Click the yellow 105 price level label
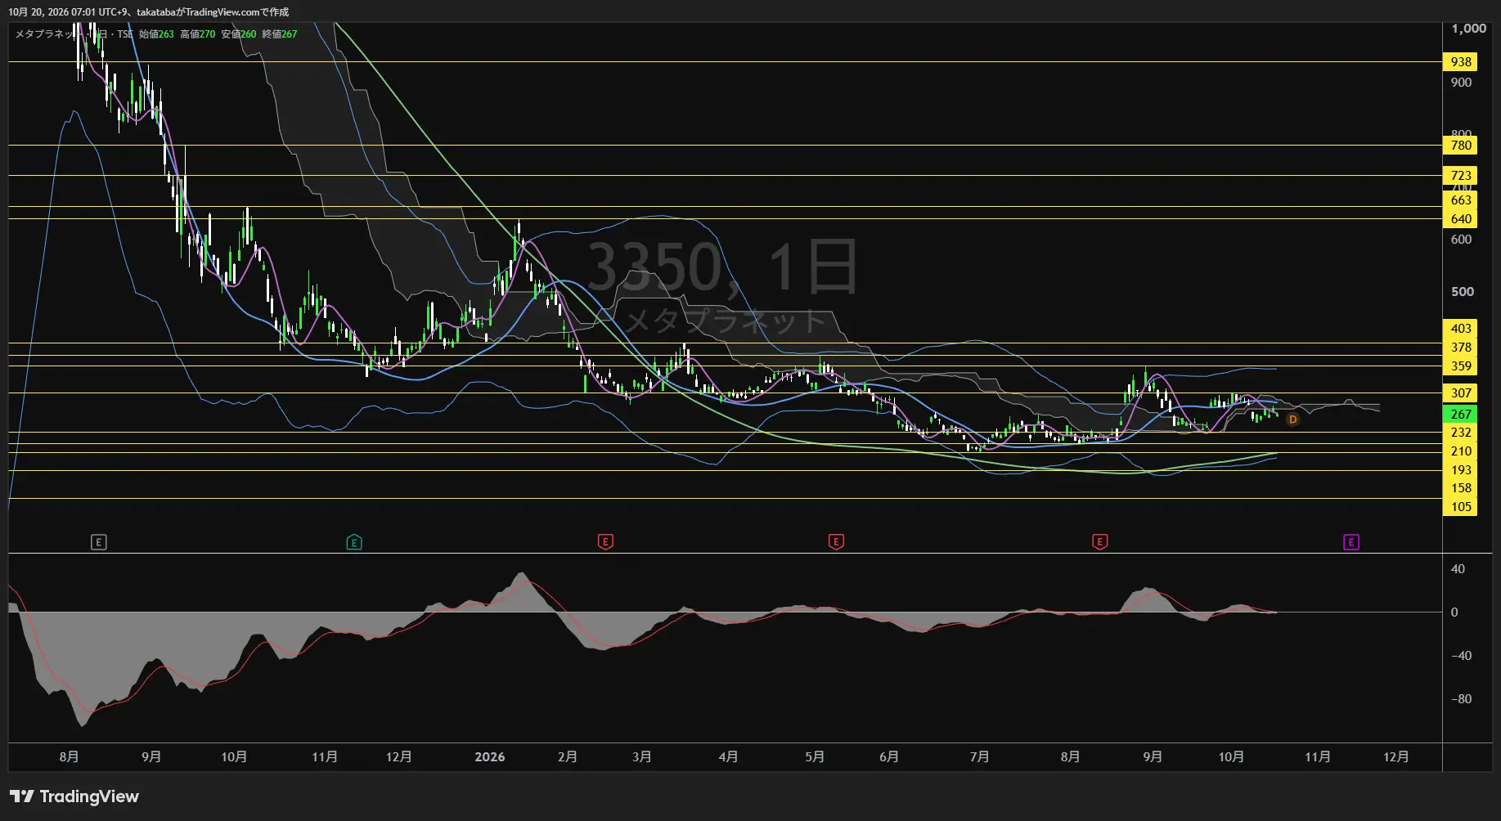Viewport: 1501px width, 821px height. [x=1460, y=507]
